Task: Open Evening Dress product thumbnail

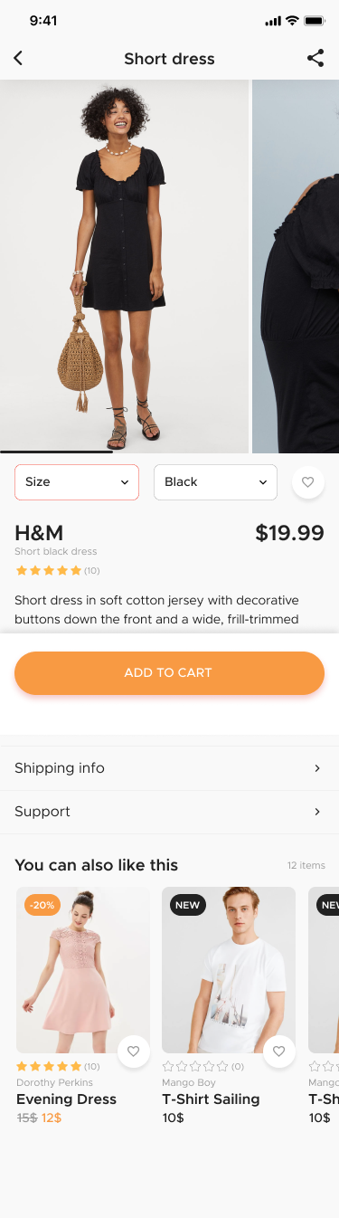Action: 83,970
